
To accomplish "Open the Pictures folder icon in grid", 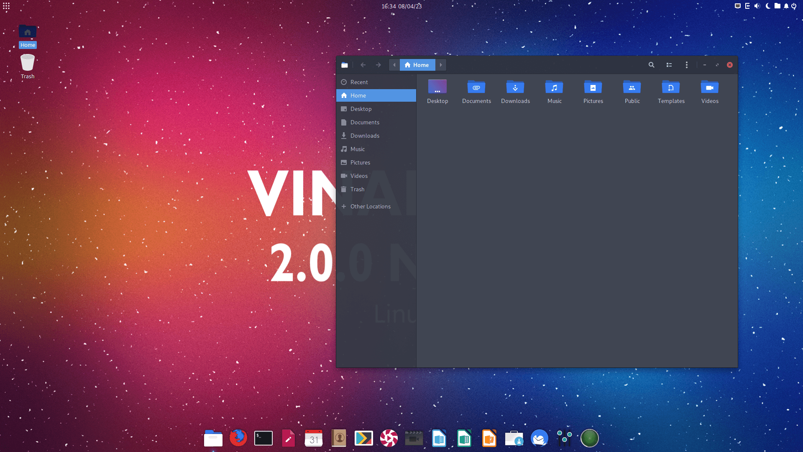I will click(x=593, y=87).
